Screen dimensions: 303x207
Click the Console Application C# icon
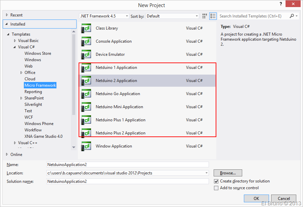click(86, 42)
